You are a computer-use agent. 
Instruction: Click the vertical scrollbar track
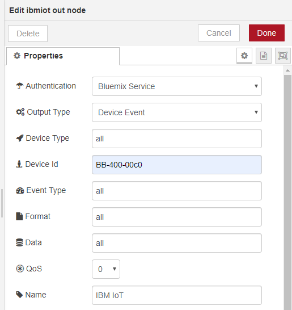pyautogui.click(x=287, y=192)
